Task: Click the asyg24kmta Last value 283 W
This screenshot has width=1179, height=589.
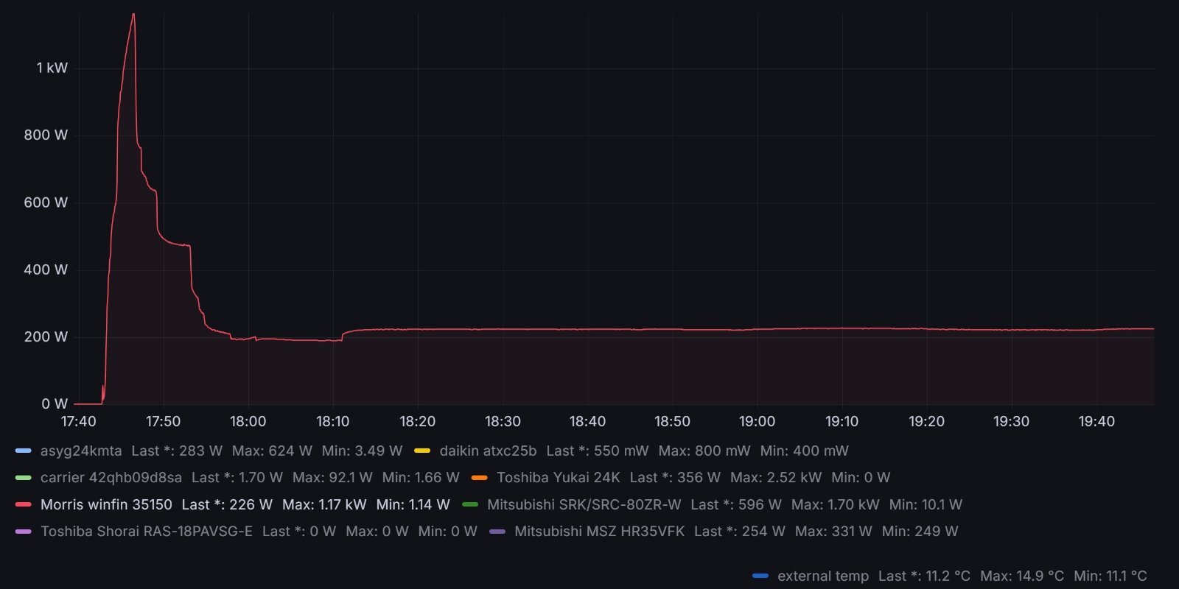Action: 177,451
